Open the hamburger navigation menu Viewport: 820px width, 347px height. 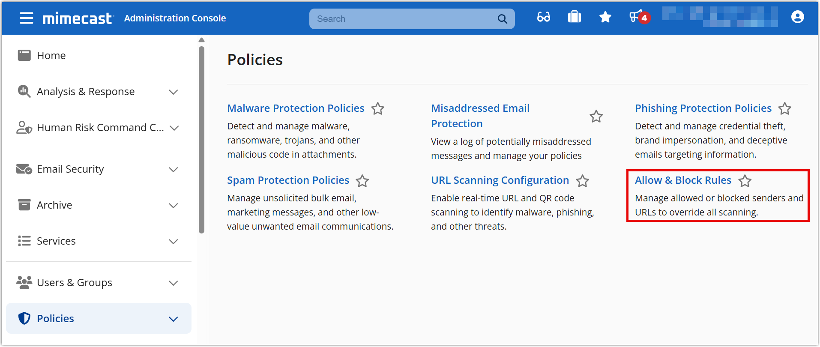point(27,18)
